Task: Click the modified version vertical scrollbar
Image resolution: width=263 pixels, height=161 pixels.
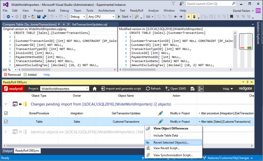Action: click(235, 49)
